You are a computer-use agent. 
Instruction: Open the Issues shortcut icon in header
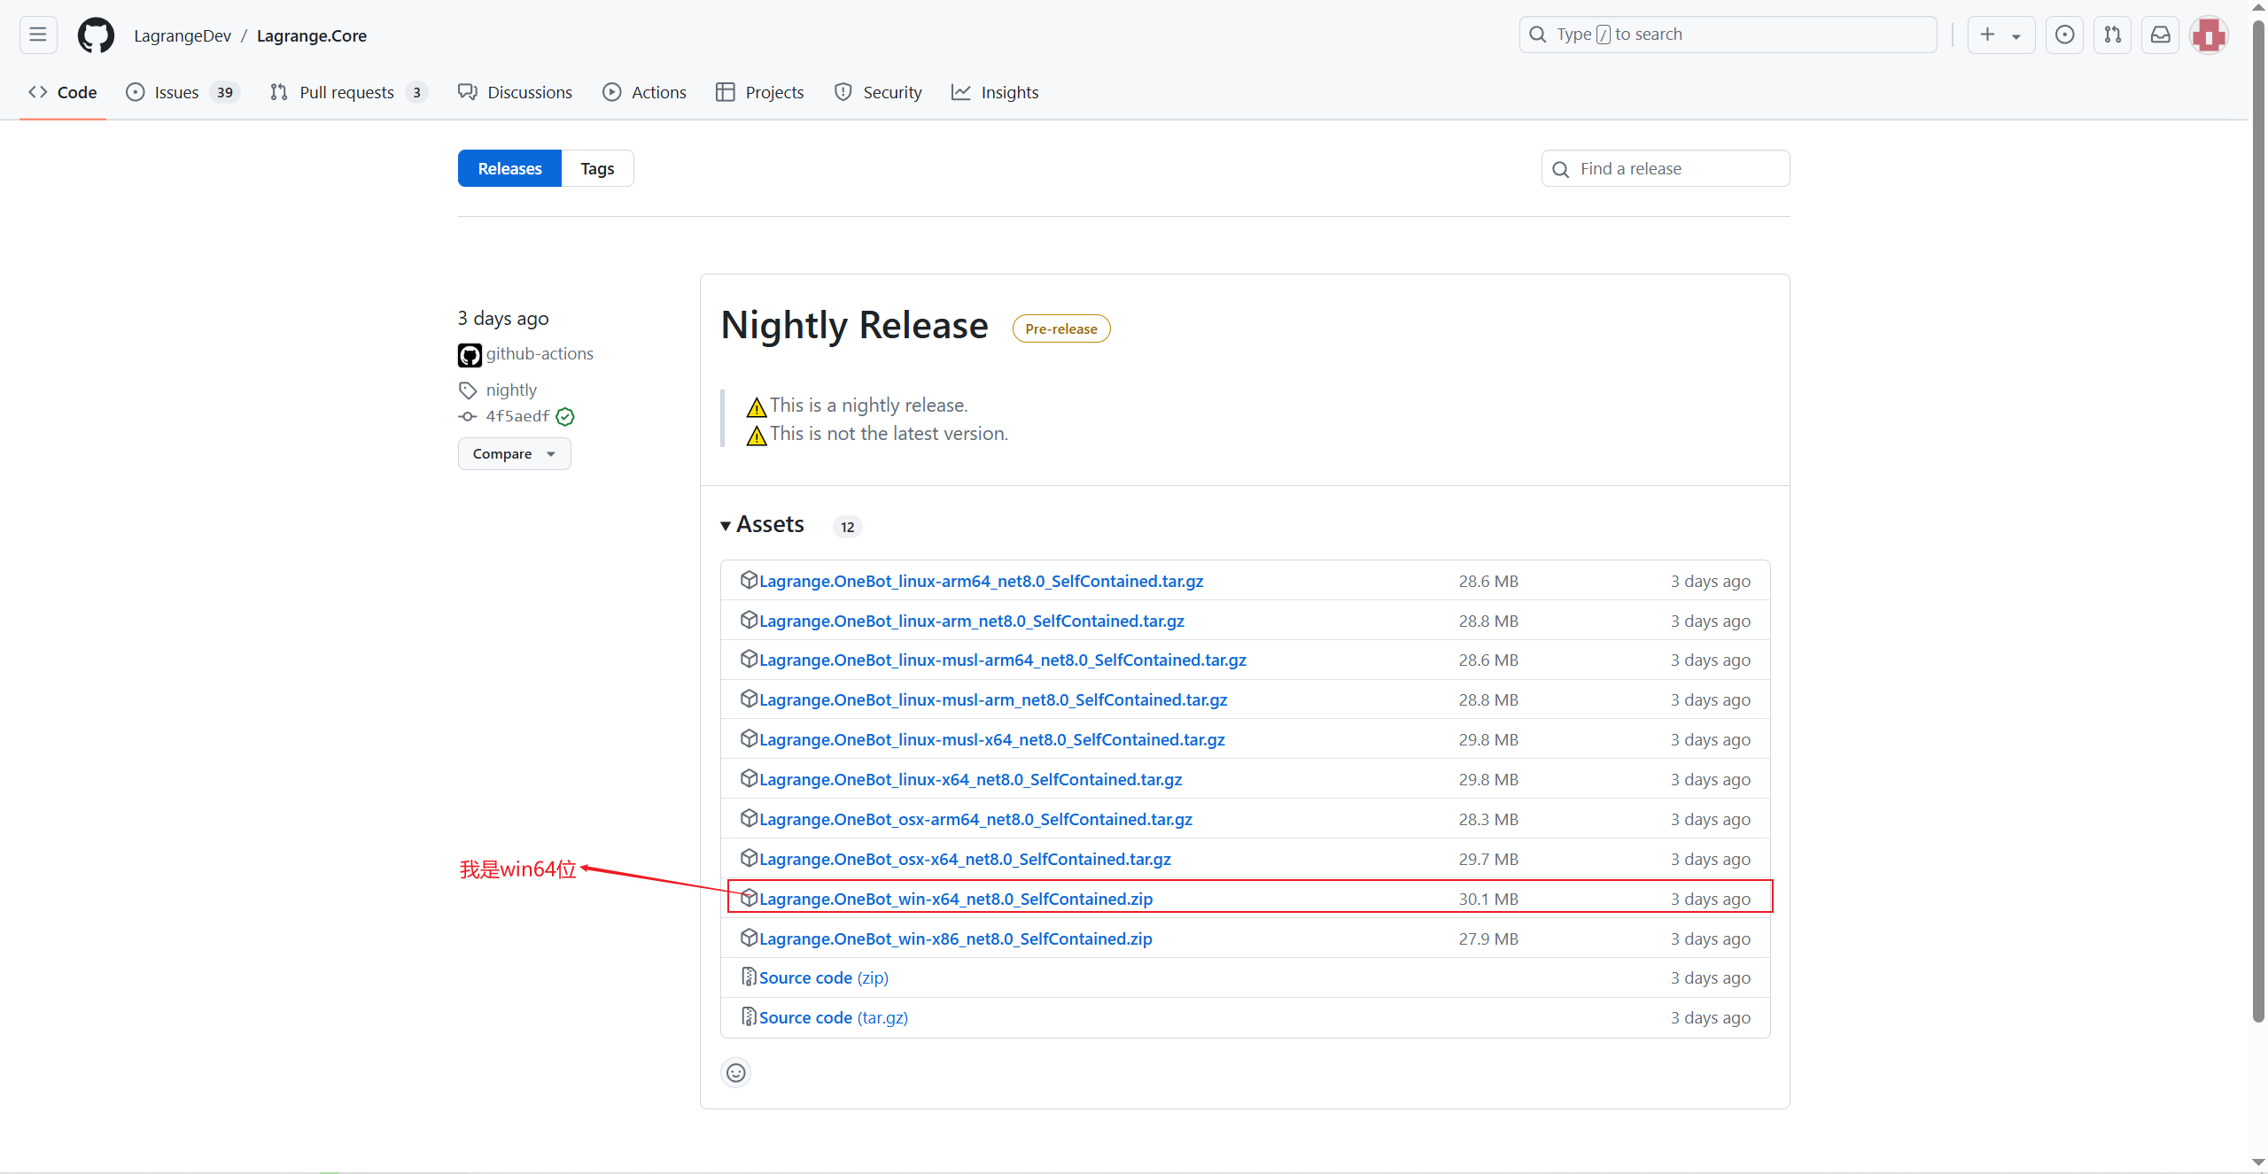[2064, 35]
